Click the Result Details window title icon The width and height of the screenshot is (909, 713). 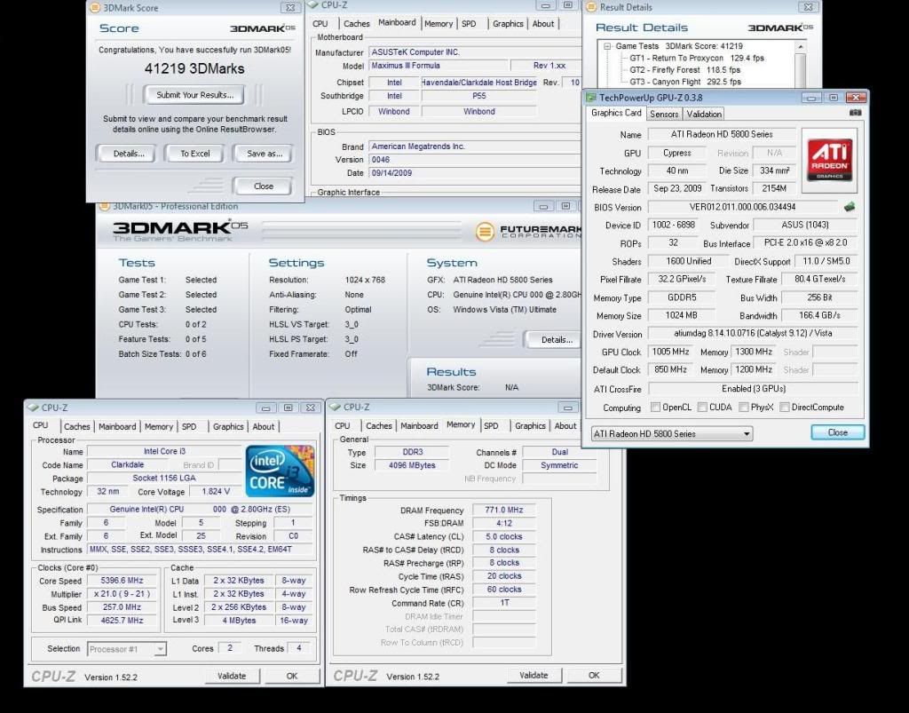tap(591, 7)
